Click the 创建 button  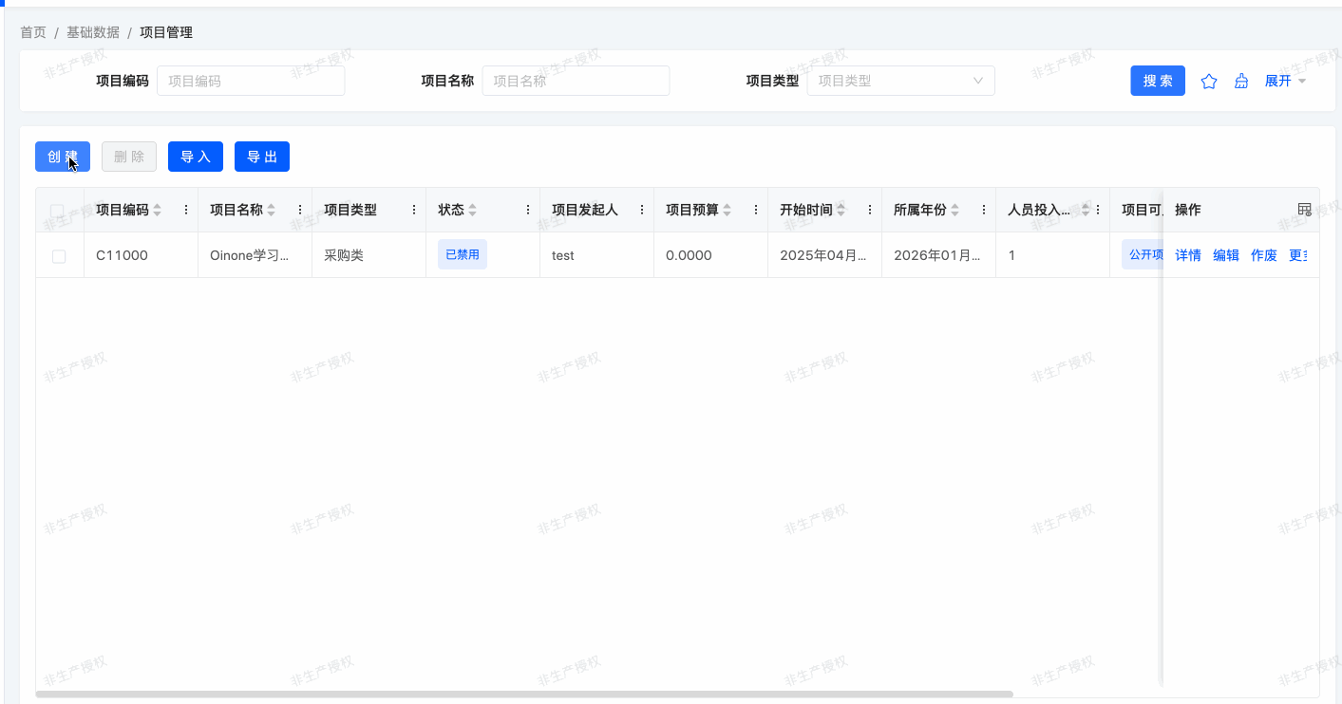coord(63,157)
